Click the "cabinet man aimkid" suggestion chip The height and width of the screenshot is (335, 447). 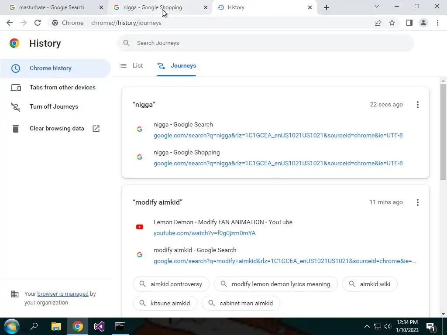(x=241, y=303)
